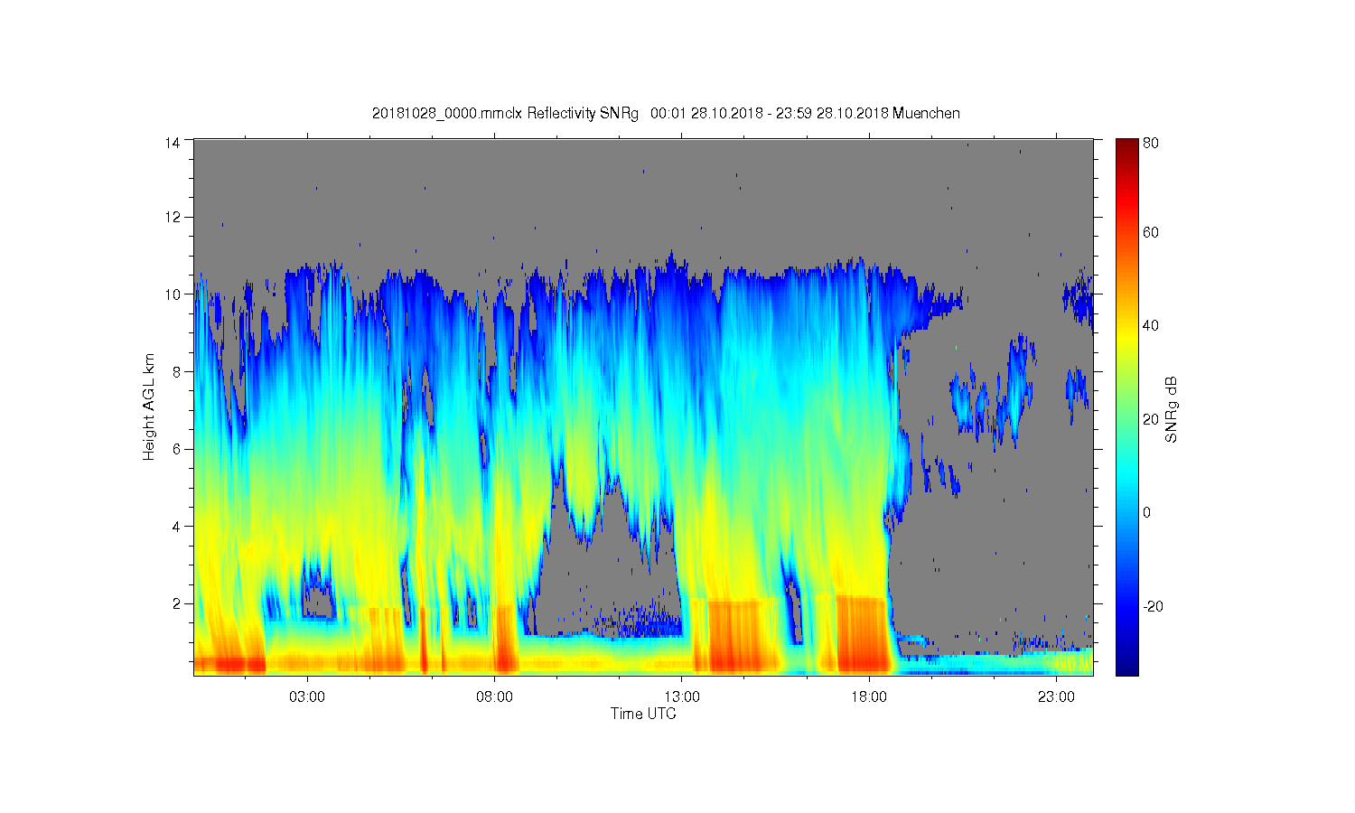Click the 'Time UTC' x-axis label

pyautogui.click(x=643, y=714)
